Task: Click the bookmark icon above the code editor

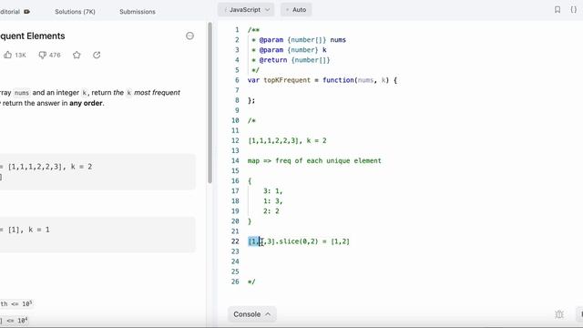Action: (557, 10)
